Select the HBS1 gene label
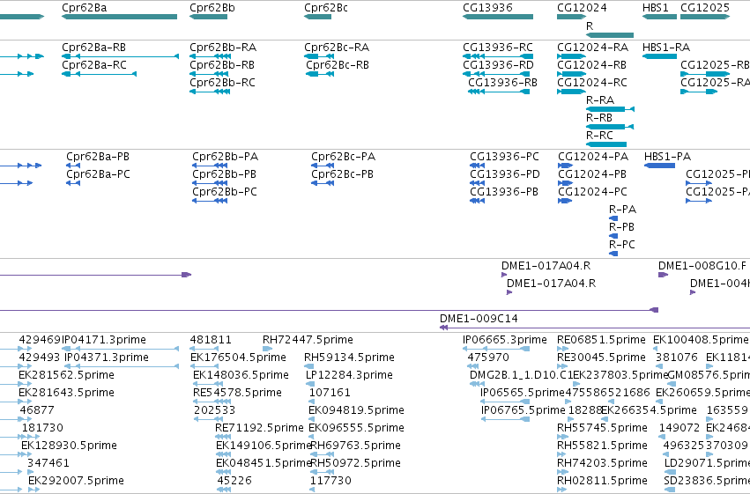The width and height of the screenshot is (750, 494). tap(656, 8)
